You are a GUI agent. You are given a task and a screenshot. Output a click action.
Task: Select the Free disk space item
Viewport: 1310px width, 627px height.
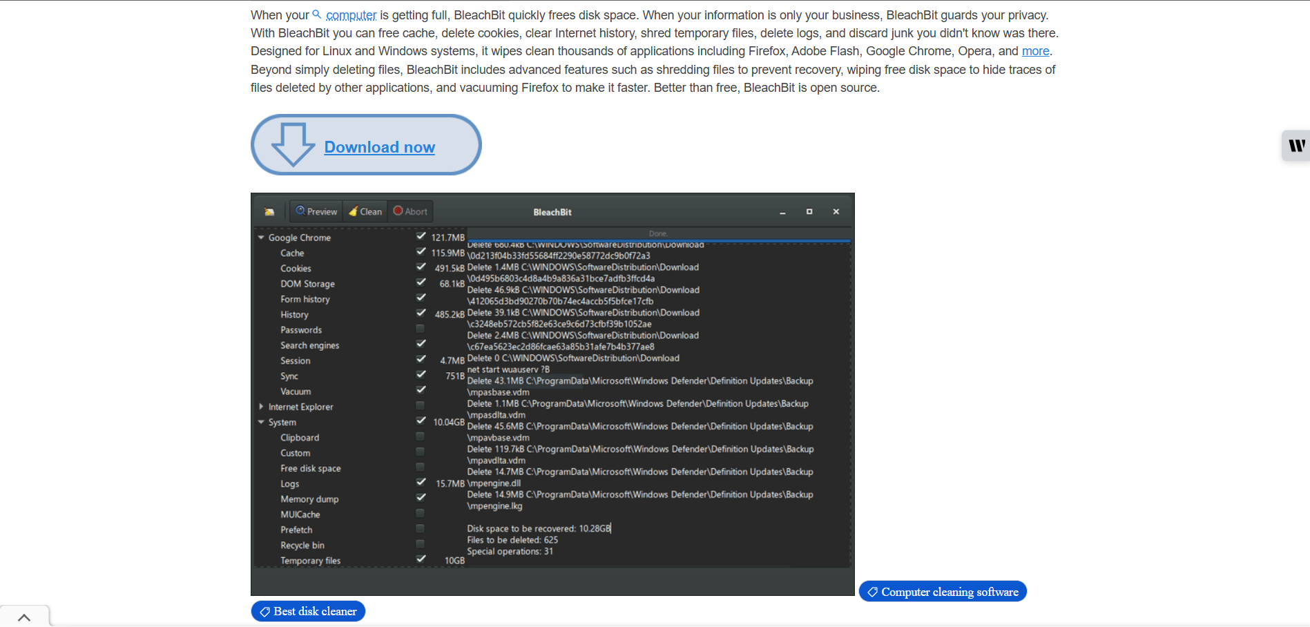click(311, 468)
